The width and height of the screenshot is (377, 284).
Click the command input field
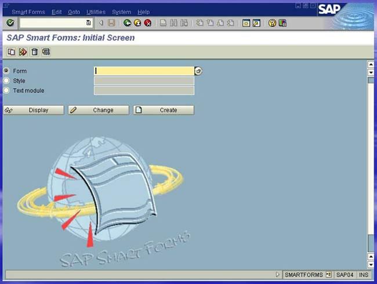53,23
